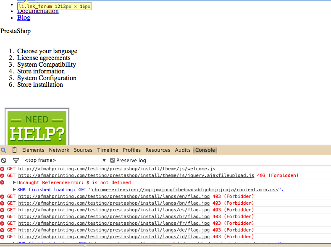Select the Console tab
The width and height of the screenshot is (331, 247).
205,150
